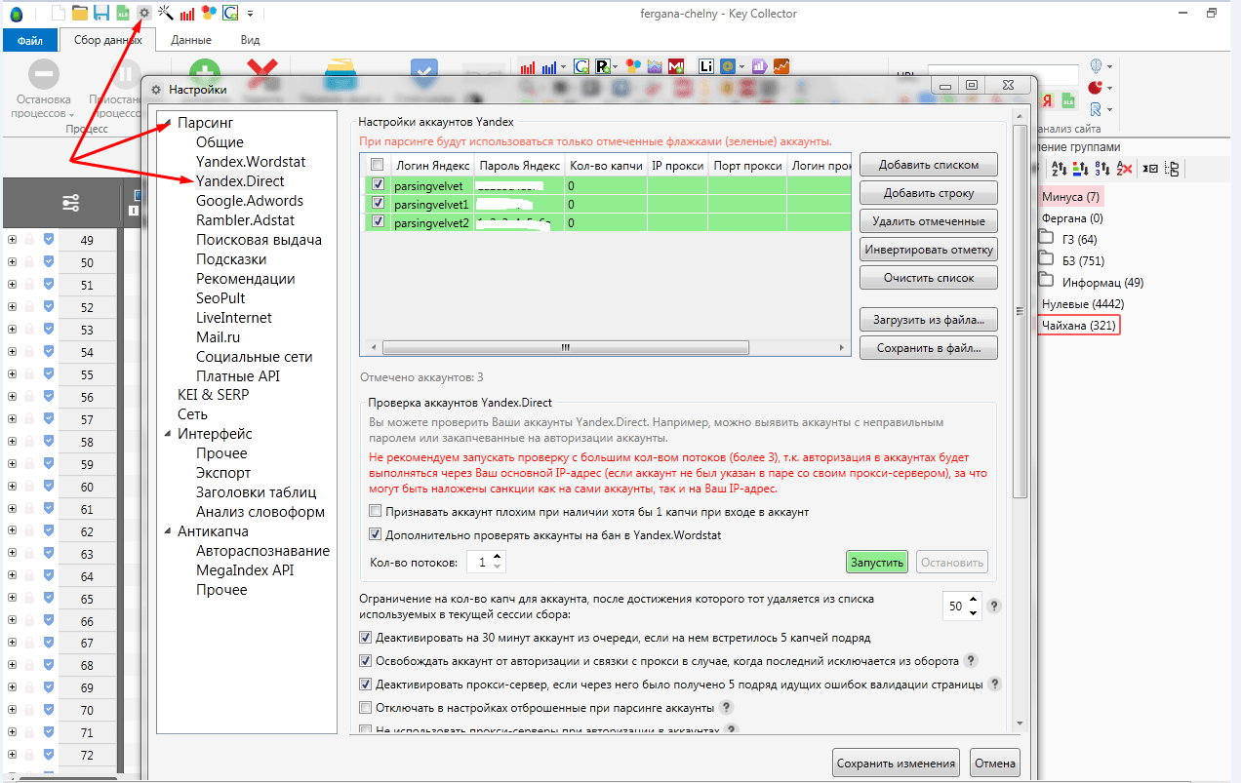Click the red circle icon in site analysis
Screen dimensions: 1241x783
pyautogui.click(x=1096, y=88)
